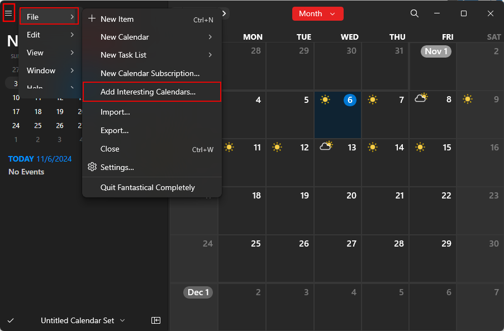Choose New Calendar Subscription option
Viewport: 504px width, 331px height.
(150, 73)
